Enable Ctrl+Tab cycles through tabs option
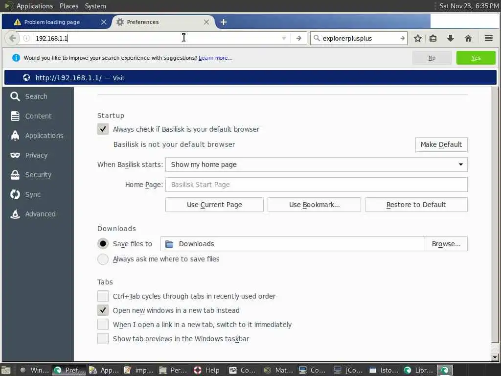Screen dimensions: 501x376 103,296
